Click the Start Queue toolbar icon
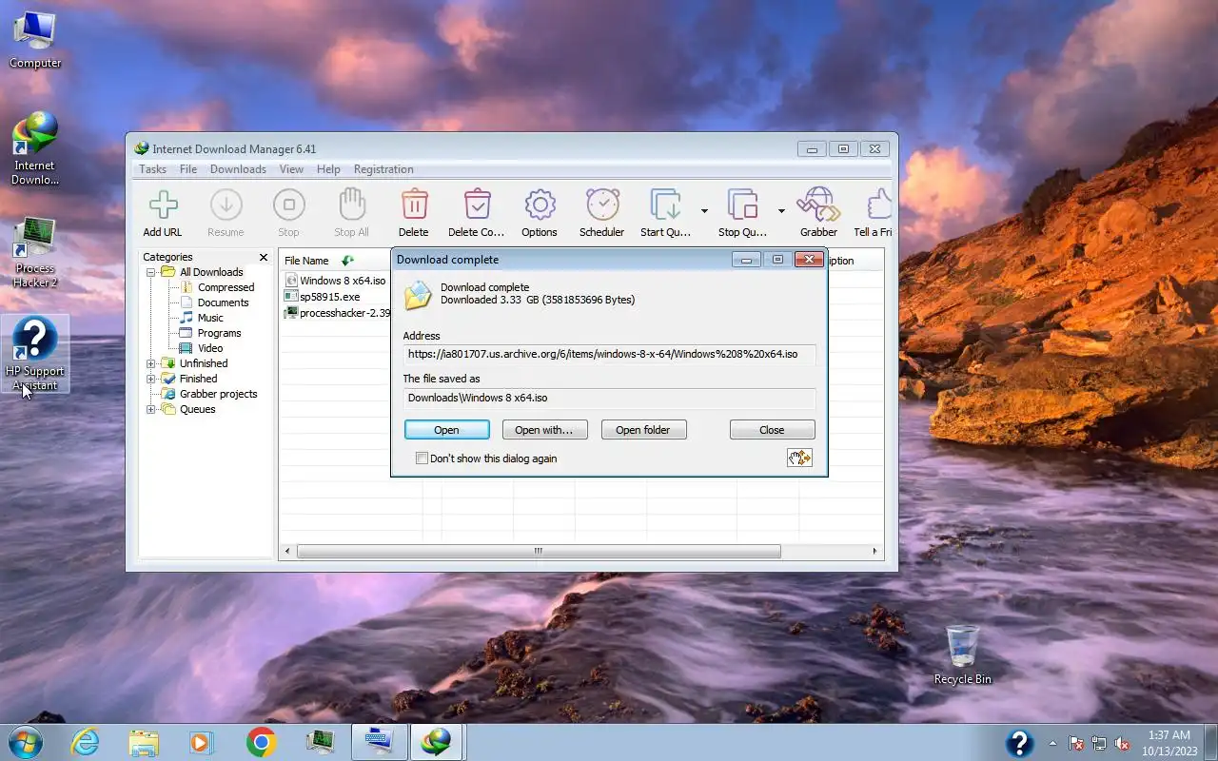 coord(665,212)
